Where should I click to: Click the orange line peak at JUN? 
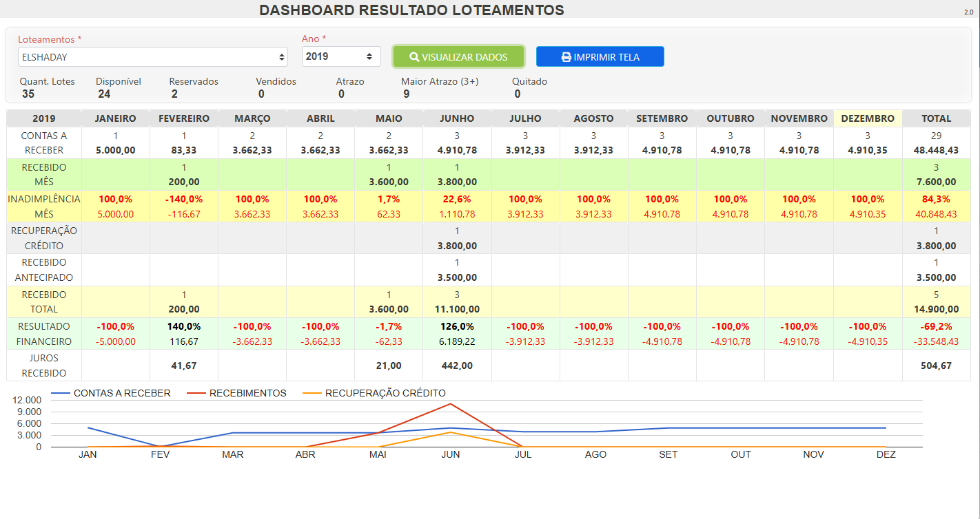click(x=451, y=432)
